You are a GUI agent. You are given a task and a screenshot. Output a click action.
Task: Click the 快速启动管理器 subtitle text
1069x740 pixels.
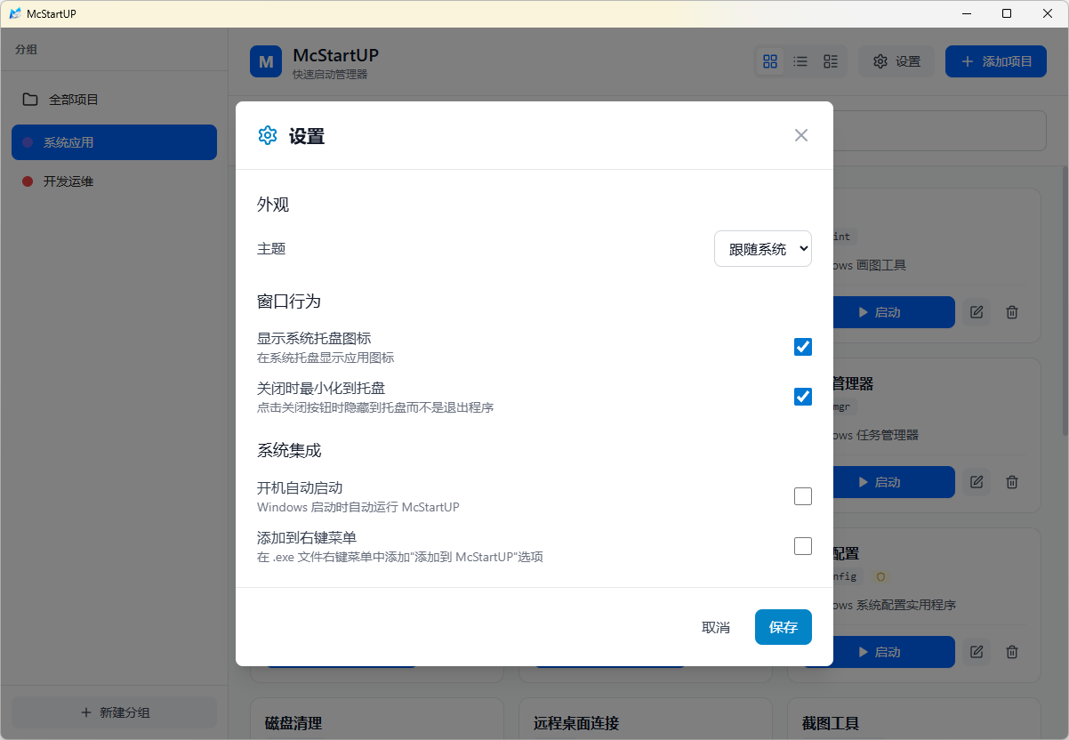click(330, 75)
